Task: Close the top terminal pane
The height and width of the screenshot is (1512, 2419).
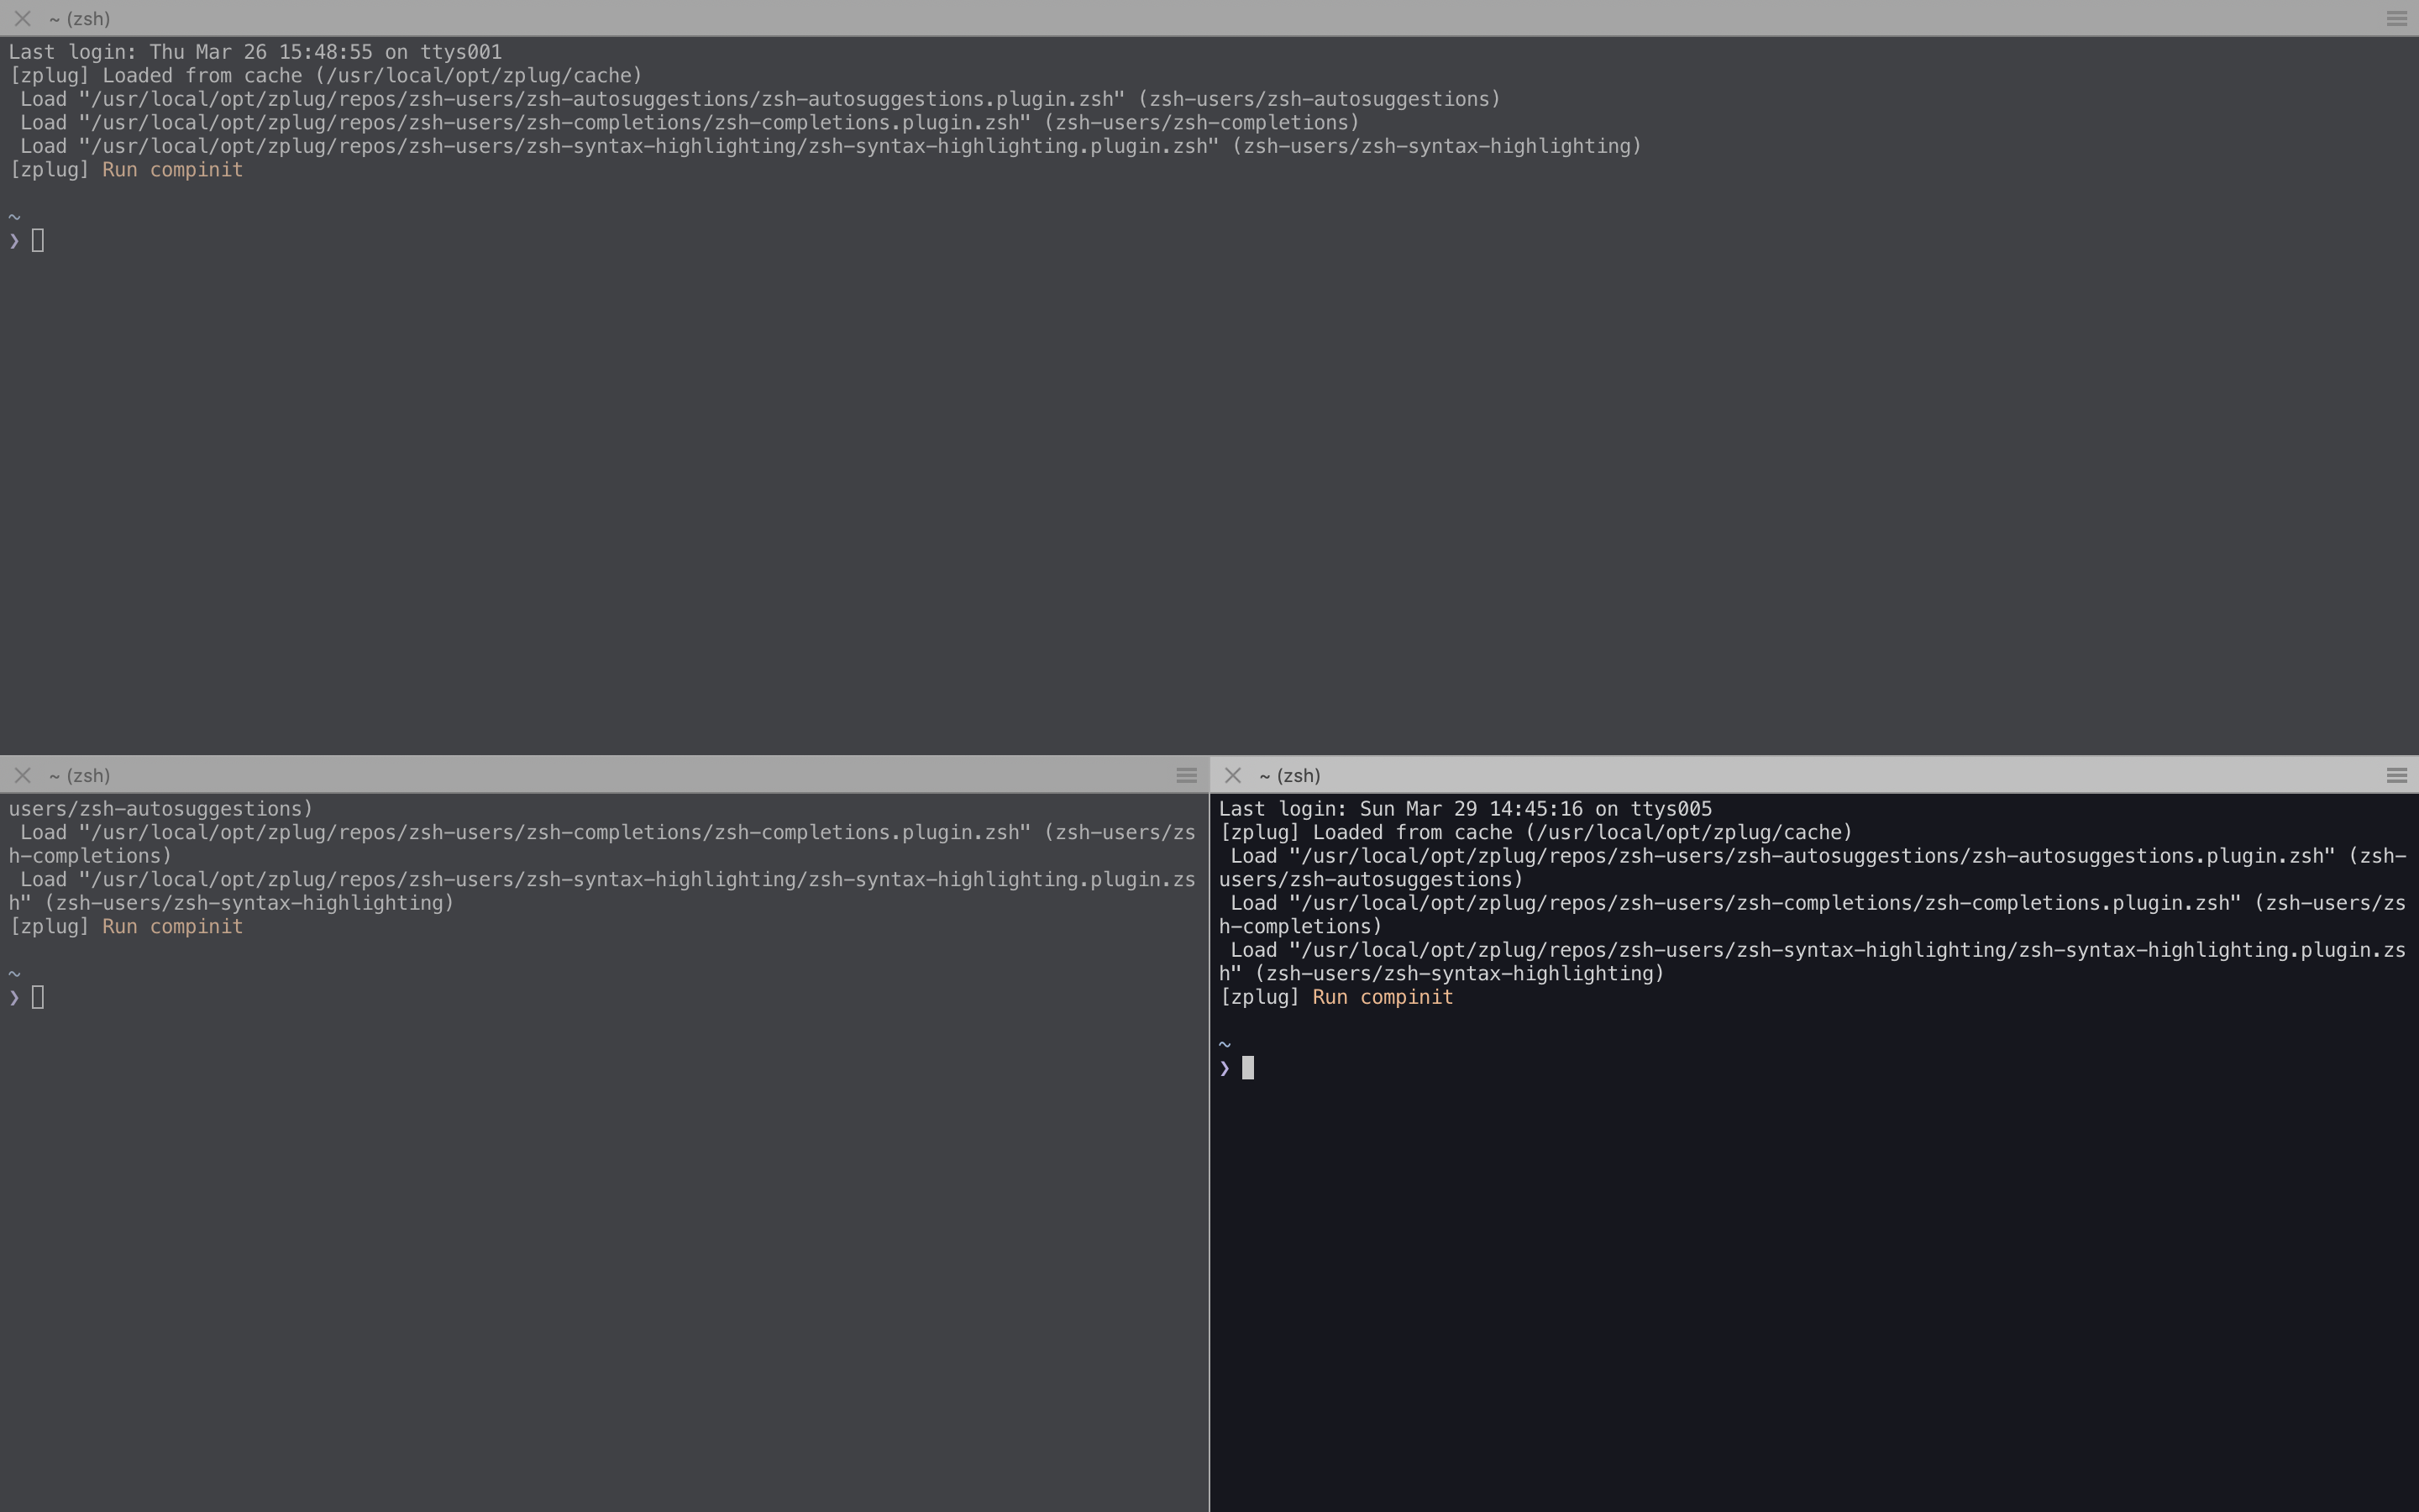Action: (23, 19)
